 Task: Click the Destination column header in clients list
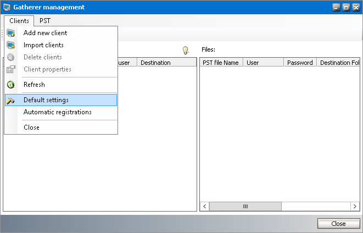click(165, 63)
